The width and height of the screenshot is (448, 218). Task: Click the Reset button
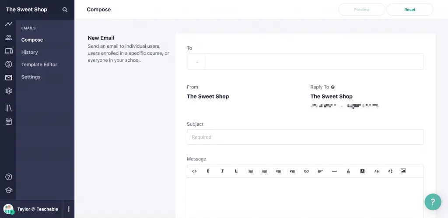point(409,10)
